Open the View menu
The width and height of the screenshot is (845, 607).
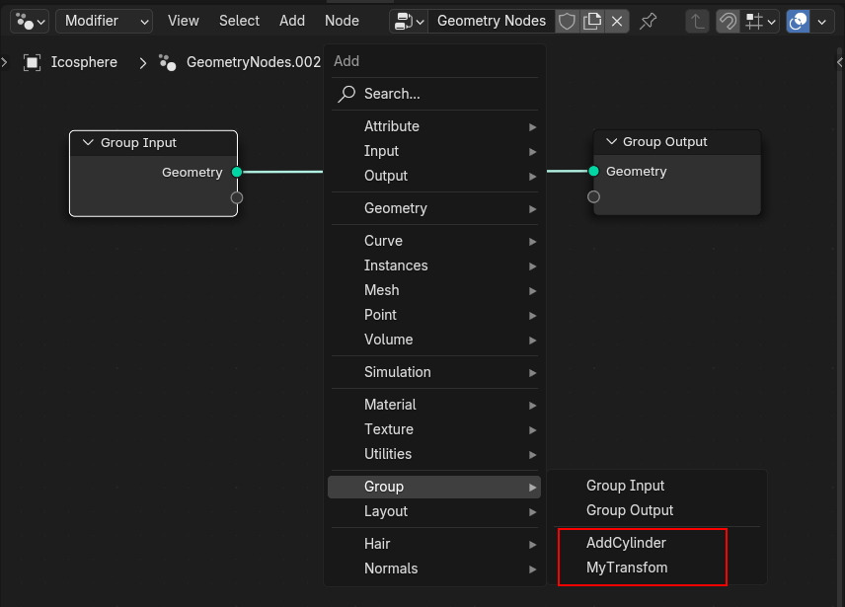(x=184, y=21)
